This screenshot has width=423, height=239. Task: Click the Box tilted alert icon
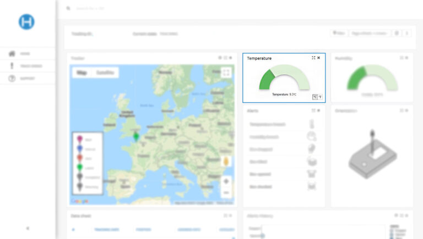tap(312, 162)
